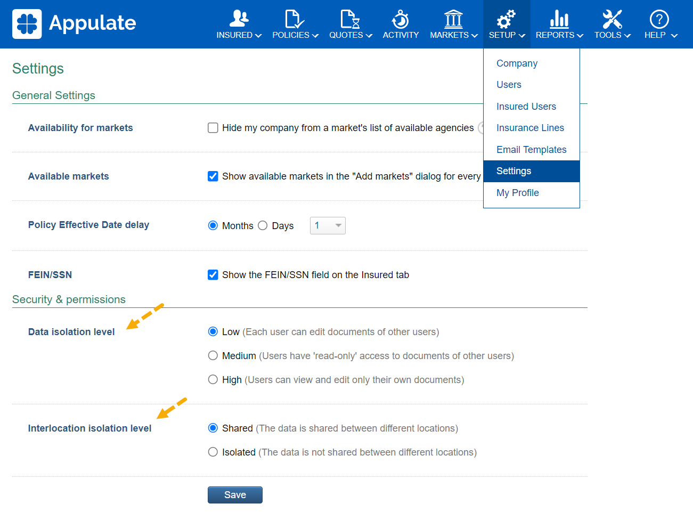Open the Activity stopwatch icon

click(x=401, y=19)
